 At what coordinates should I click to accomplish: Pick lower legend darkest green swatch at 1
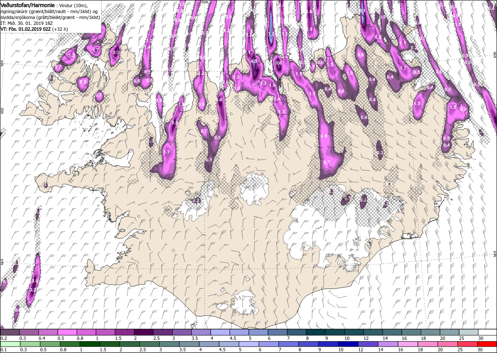point(90,344)
